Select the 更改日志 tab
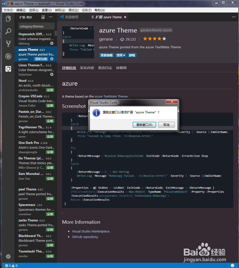This screenshot has width=239, height=268. click(105, 68)
